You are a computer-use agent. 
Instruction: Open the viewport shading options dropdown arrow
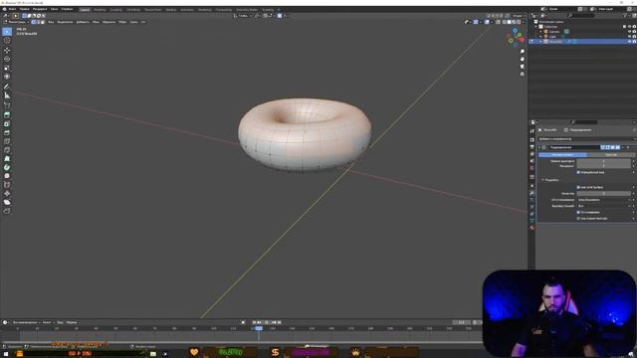(524, 22)
